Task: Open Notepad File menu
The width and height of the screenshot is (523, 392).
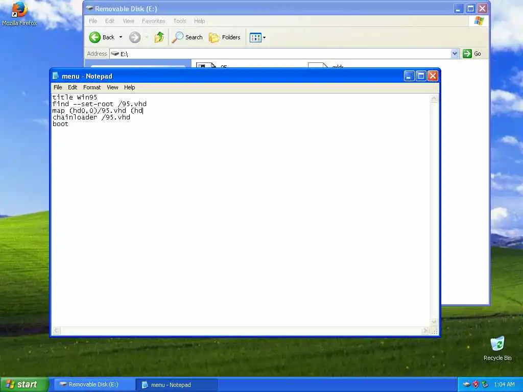Action: (x=58, y=87)
